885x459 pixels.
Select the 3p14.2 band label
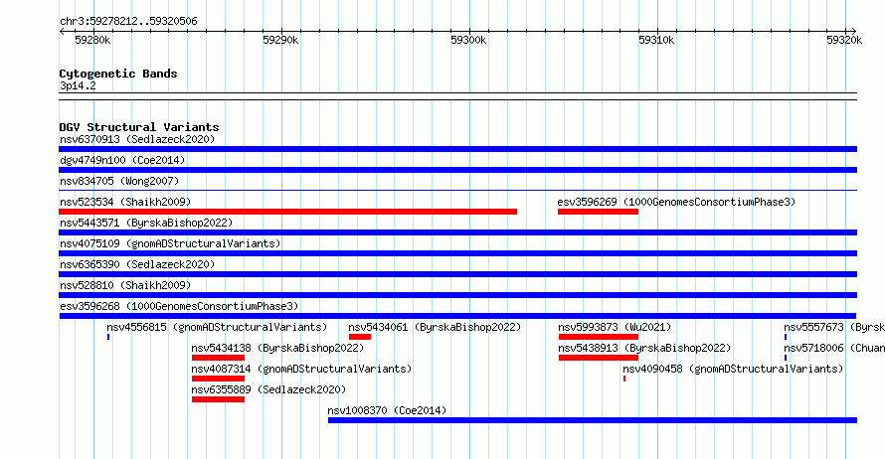[x=78, y=85]
